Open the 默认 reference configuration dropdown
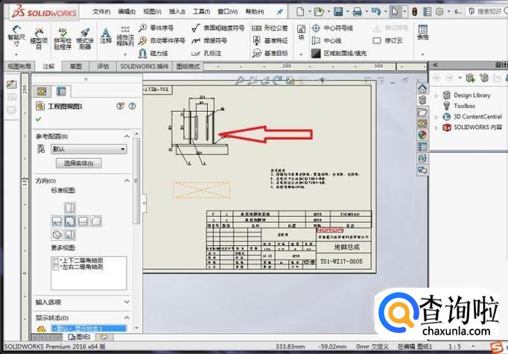This screenshot has height=354, width=508. pos(122,149)
